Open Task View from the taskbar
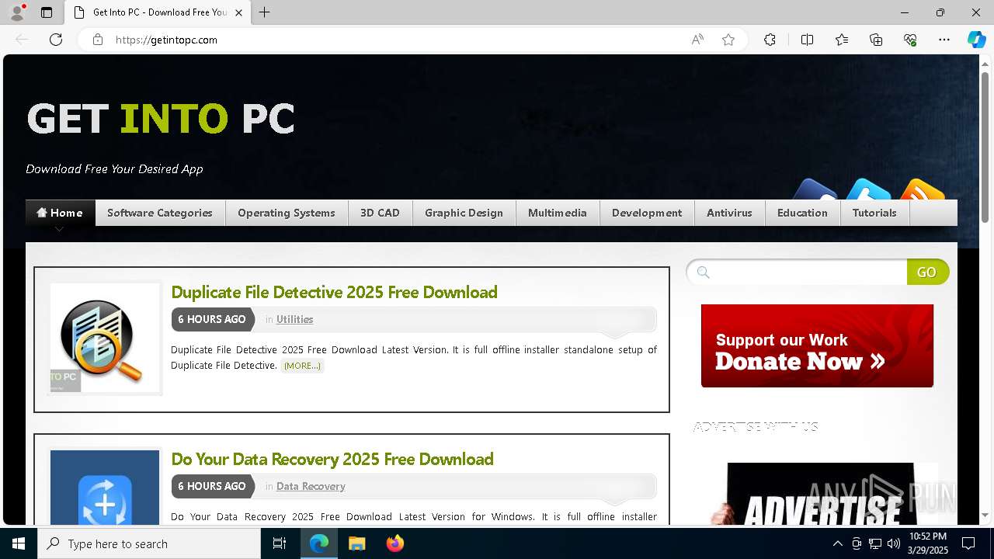The image size is (994, 559). [x=280, y=543]
